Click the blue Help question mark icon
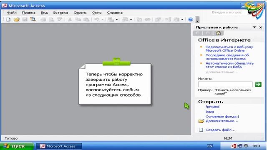267x150 pixels. 191,20
